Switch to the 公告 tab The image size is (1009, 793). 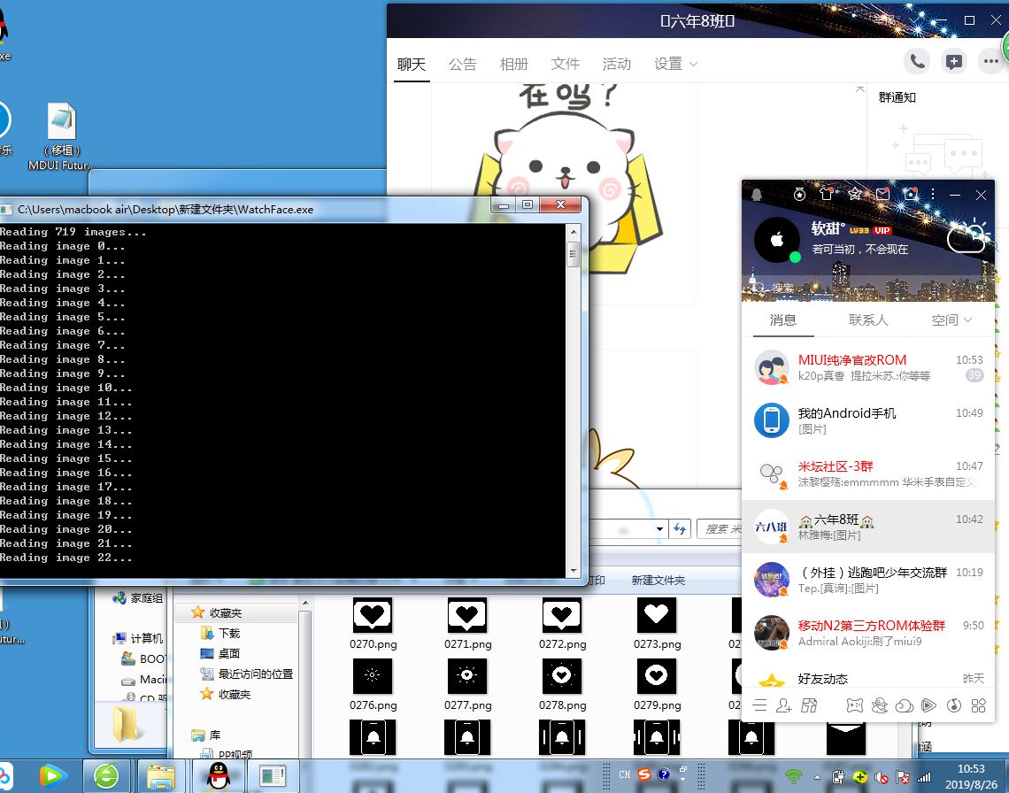pyautogui.click(x=463, y=64)
